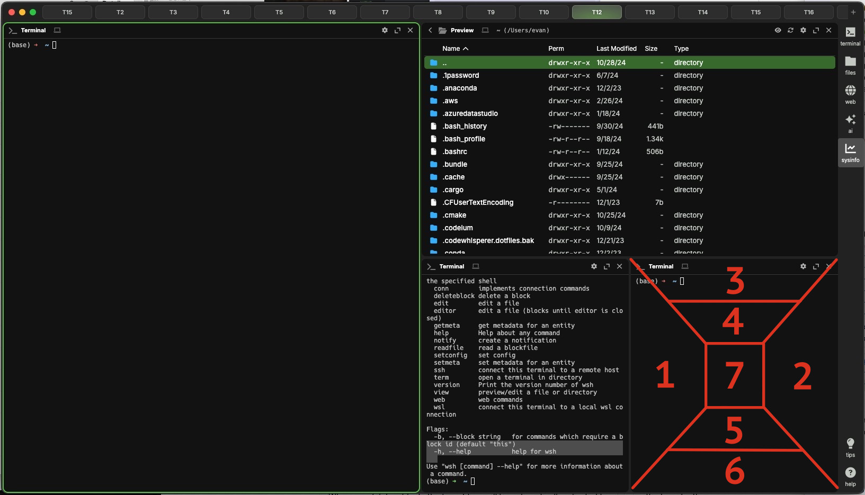Select the .bash_profile file row

(x=630, y=139)
